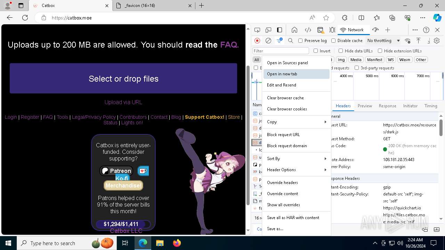Open Read aloud icon in address bar

point(312,18)
